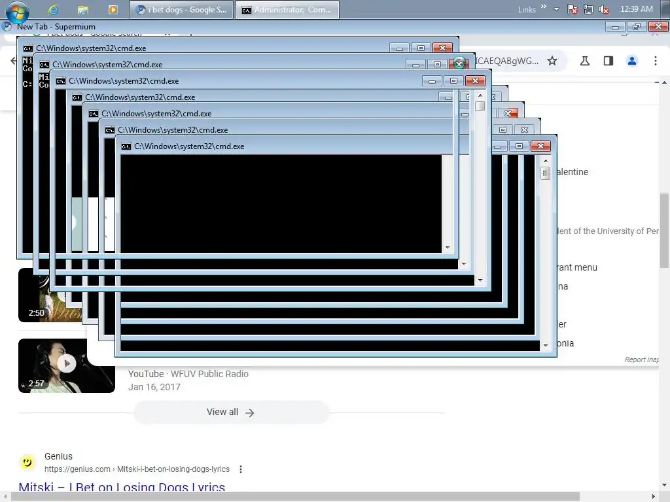Click 'YouTube · WFUV Public Radio' source text
670x502 pixels.
click(188, 374)
